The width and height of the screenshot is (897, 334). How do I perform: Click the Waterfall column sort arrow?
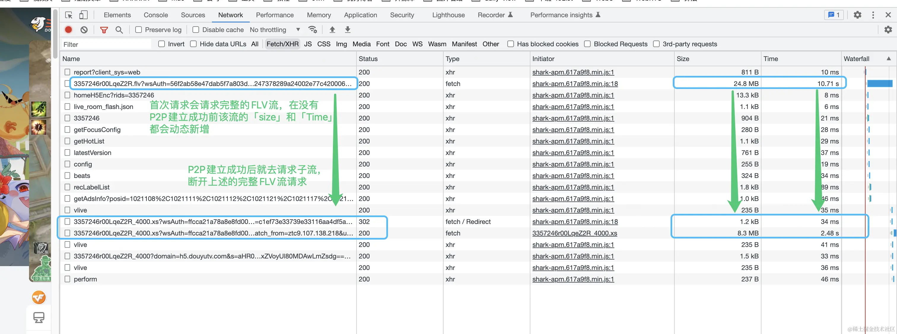pos(888,58)
